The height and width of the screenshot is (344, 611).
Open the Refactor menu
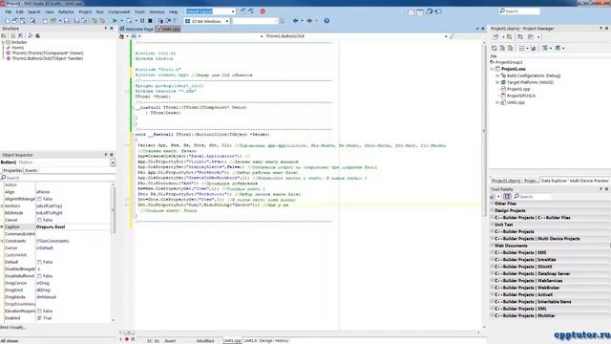coord(66,11)
